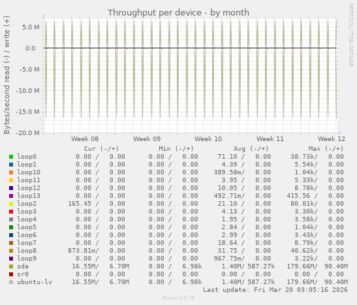Click the light gray ubuntu-lv legend swatch
This screenshot has width=357, height=305.
pos(11,282)
